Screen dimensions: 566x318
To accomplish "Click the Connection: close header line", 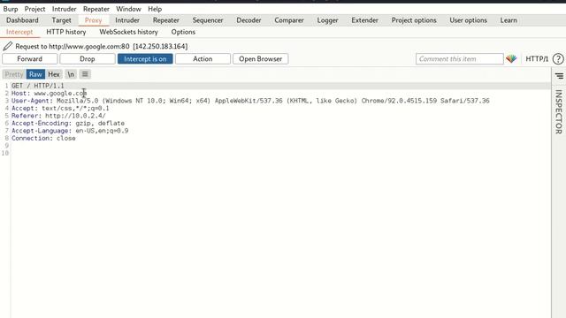I will point(43,139).
